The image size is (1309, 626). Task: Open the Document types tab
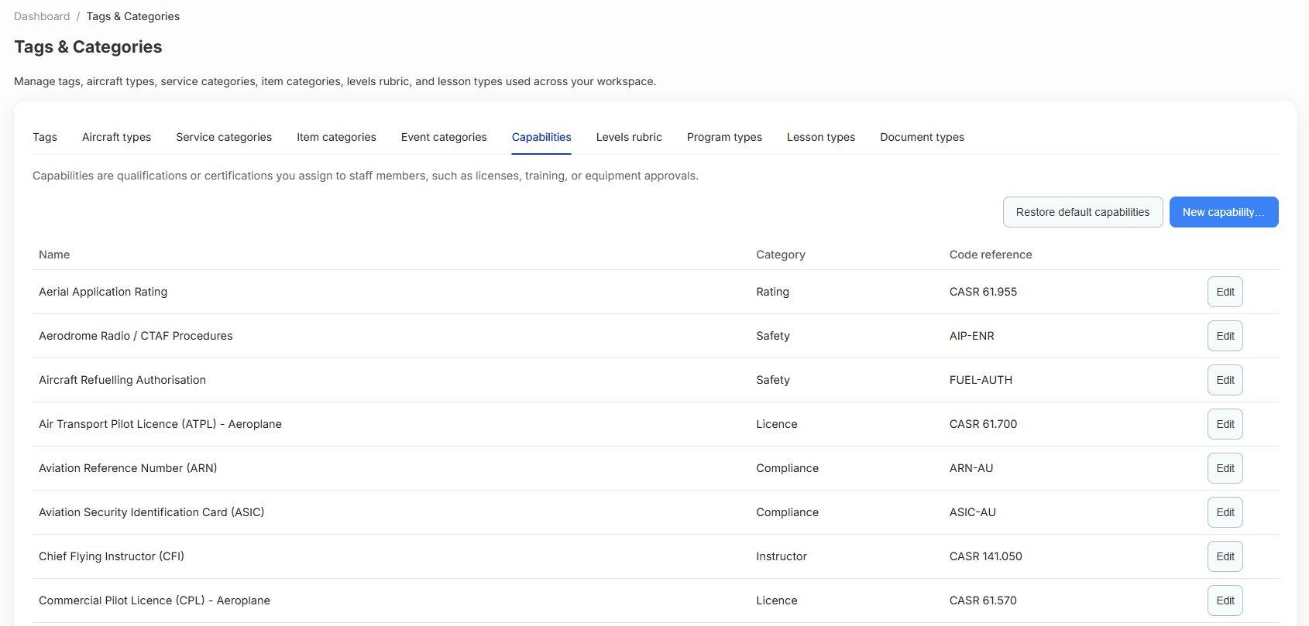pos(922,137)
